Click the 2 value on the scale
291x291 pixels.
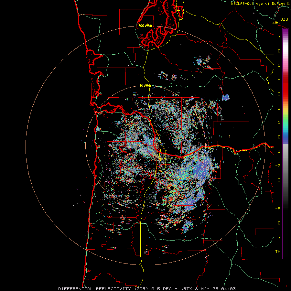(x=279, y=108)
